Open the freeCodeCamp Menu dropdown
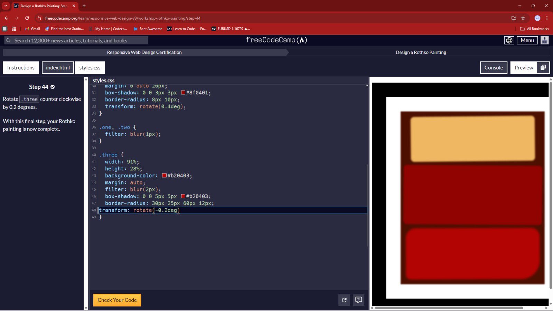Image resolution: width=553 pixels, height=311 pixels. coord(527,40)
